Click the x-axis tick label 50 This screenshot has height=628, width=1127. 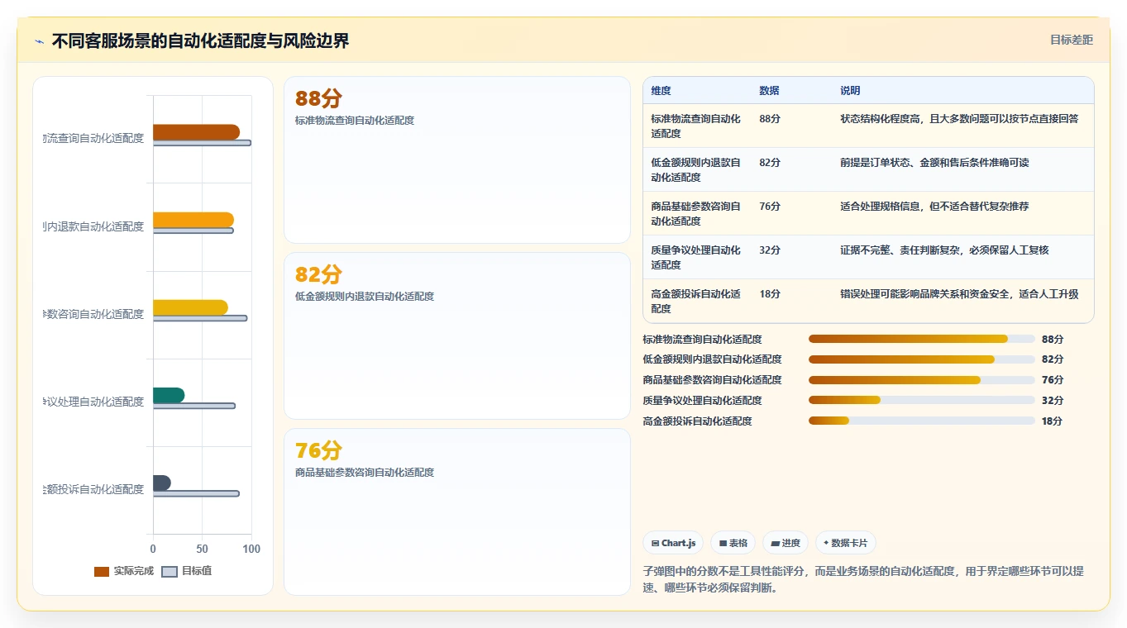tap(203, 549)
